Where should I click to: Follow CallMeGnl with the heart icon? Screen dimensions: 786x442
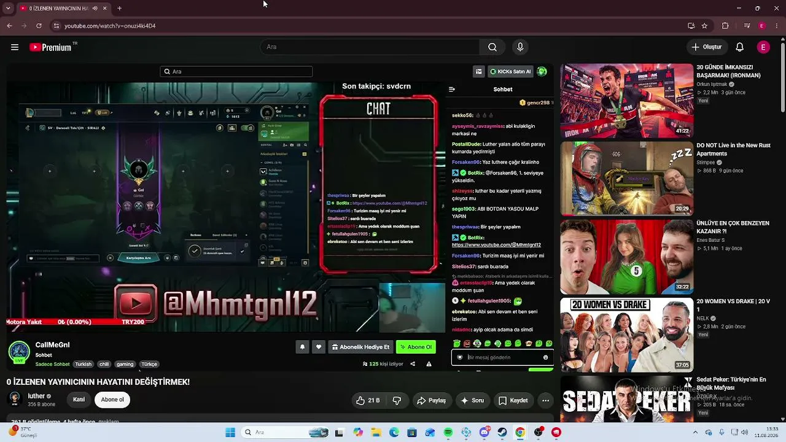(318, 347)
